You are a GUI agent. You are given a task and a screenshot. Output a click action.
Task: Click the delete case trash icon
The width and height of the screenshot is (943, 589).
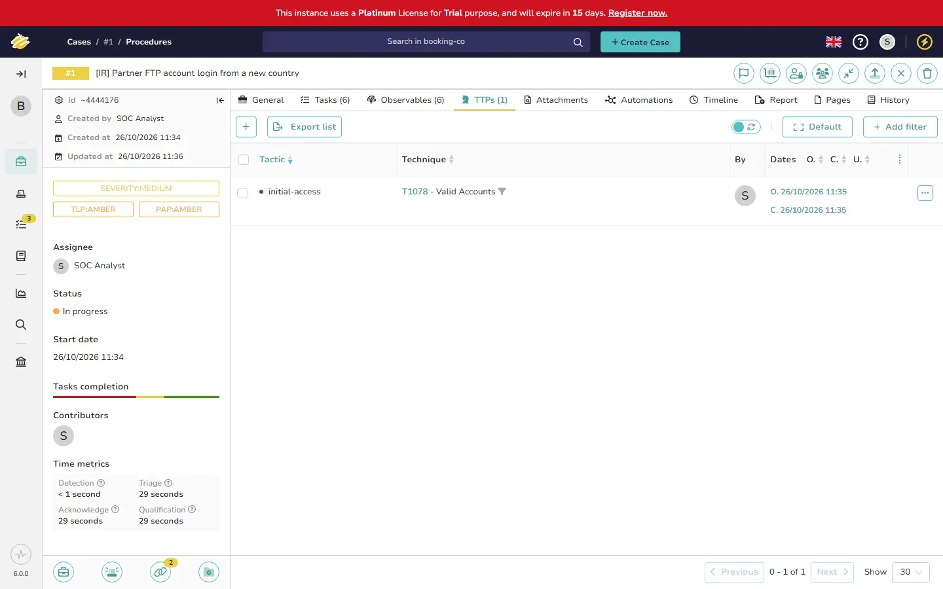927,73
